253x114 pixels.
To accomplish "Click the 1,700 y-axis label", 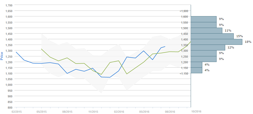I will click(8, 5).
